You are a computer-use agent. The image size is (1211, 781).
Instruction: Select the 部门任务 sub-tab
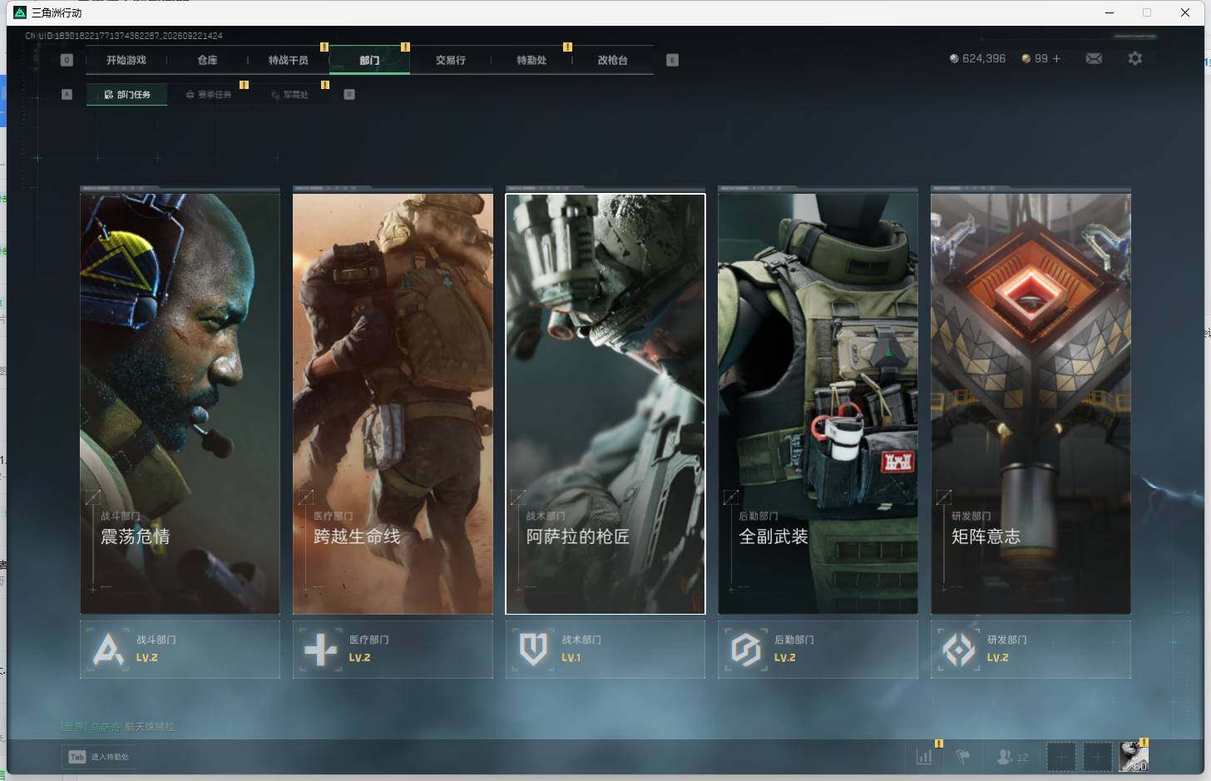click(x=127, y=95)
